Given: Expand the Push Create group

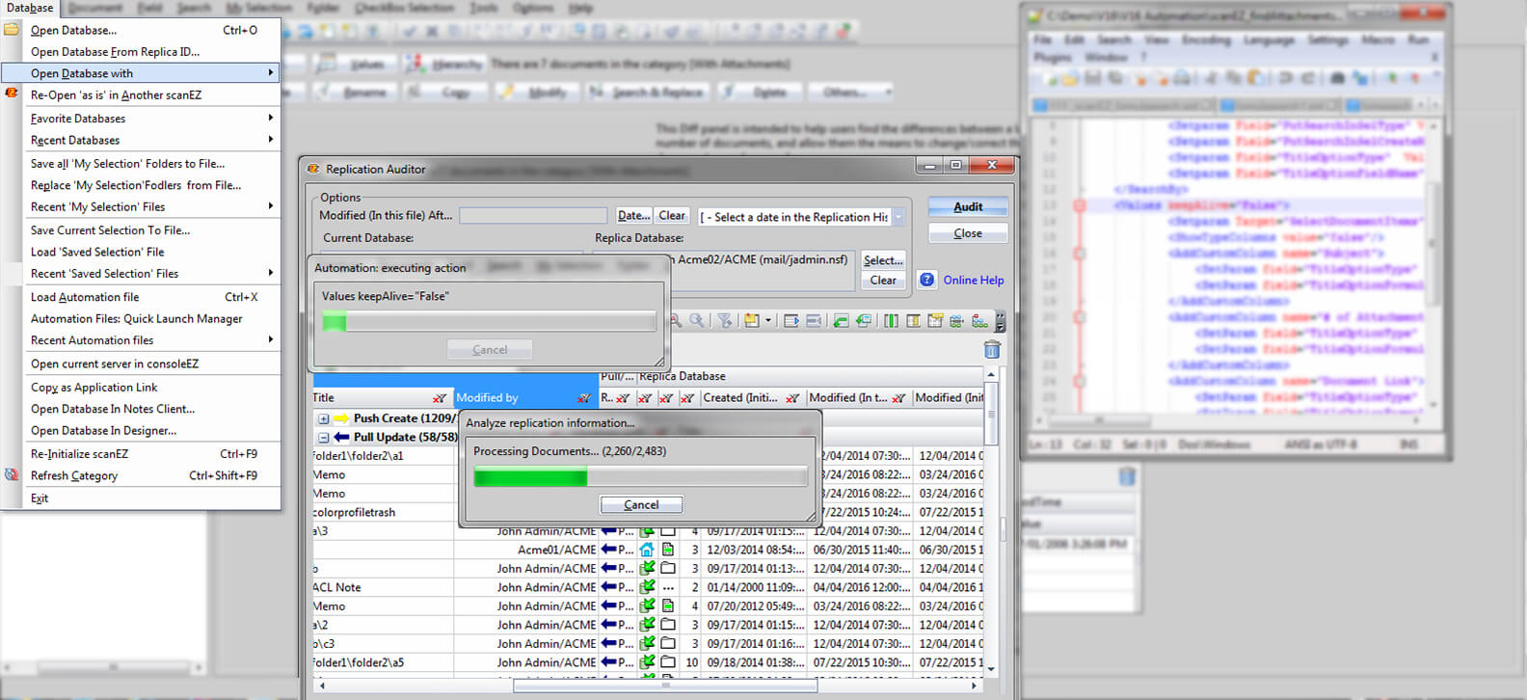Looking at the screenshot, I should pos(324,418).
